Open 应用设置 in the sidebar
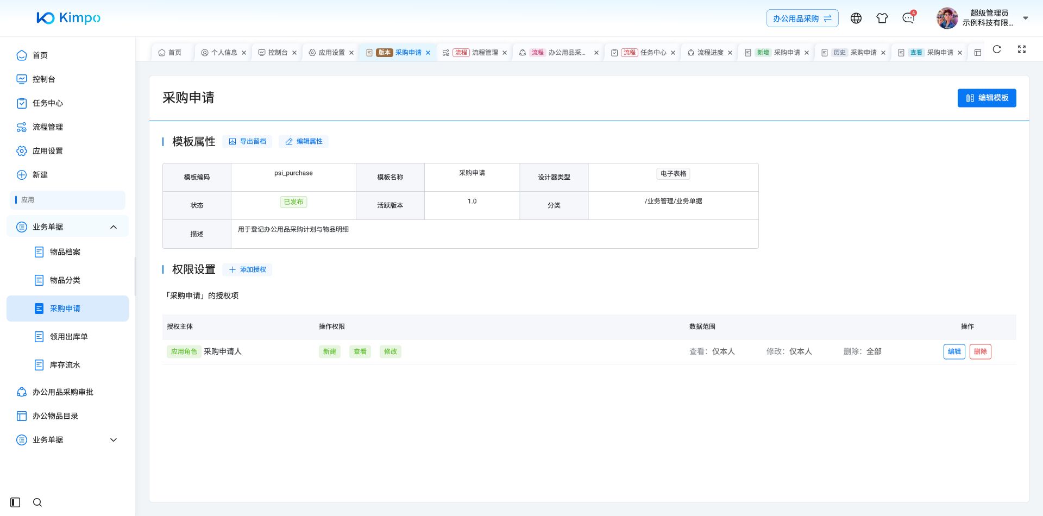This screenshot has height=516, width=1043. tap(67, 151)
